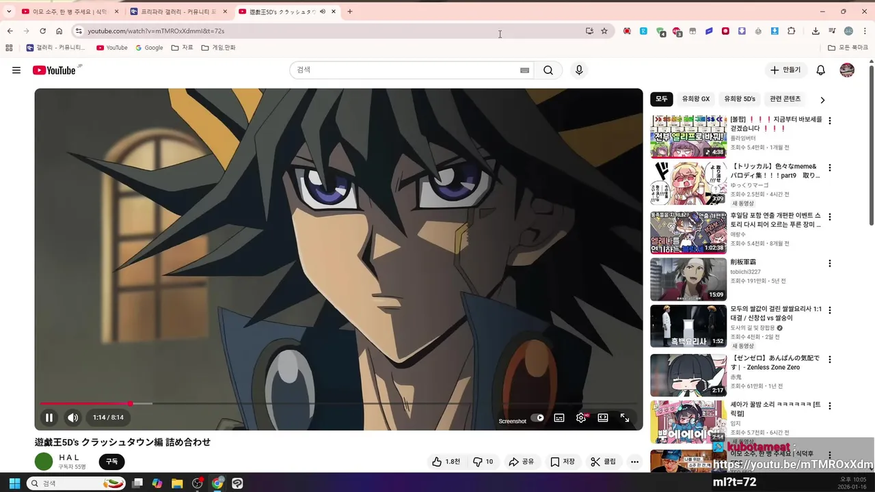Pause the video
This screenshot has height=492, width=875.
pos(49,418)
